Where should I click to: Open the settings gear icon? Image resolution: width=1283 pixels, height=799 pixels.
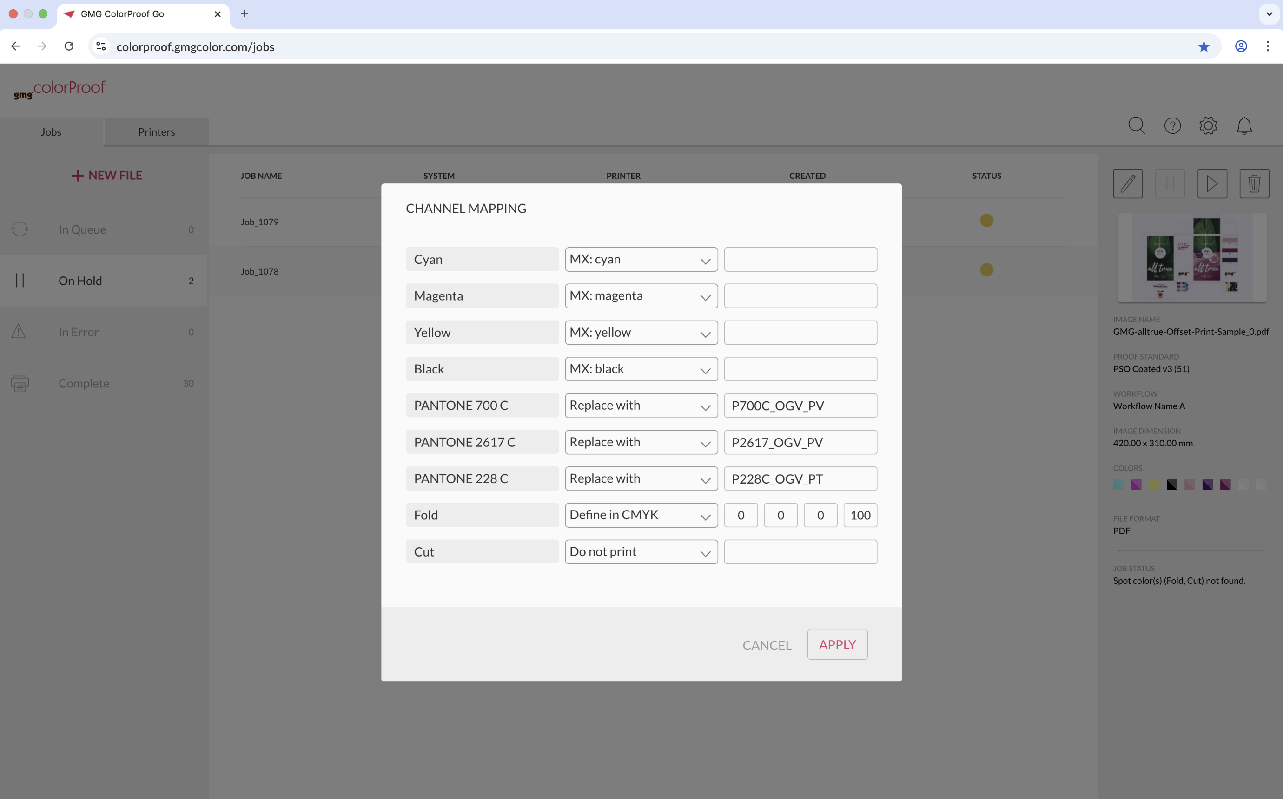click(x=1208, y=126)
